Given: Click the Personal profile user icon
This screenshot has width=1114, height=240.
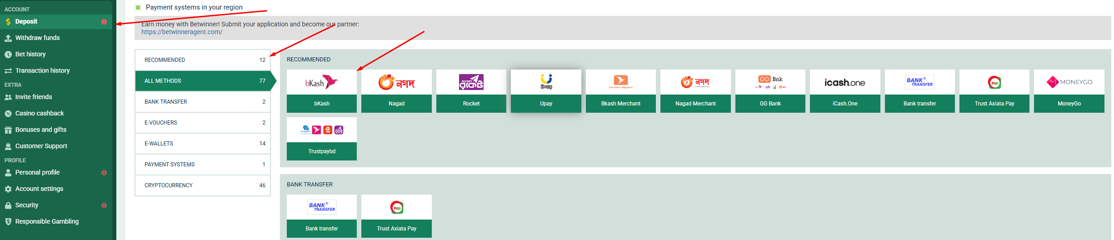Looking at the screenshot, I should tap(8, 173).
